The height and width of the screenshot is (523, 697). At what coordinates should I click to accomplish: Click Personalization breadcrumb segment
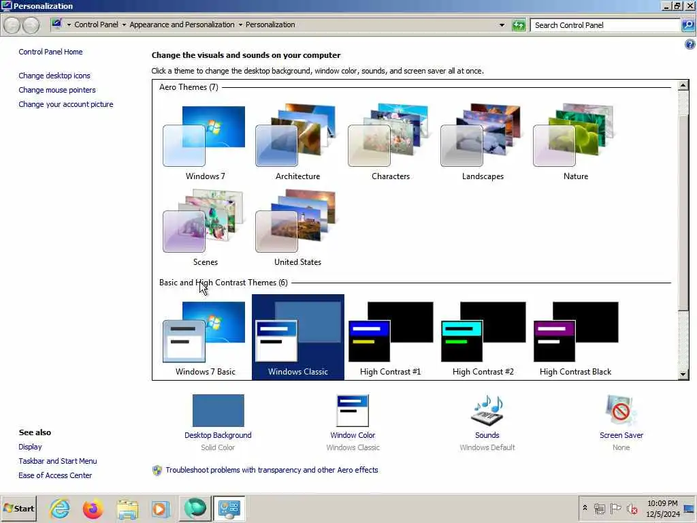coord(270,25)
